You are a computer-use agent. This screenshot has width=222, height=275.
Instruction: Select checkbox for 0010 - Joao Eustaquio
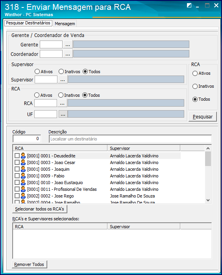(17, 183)
